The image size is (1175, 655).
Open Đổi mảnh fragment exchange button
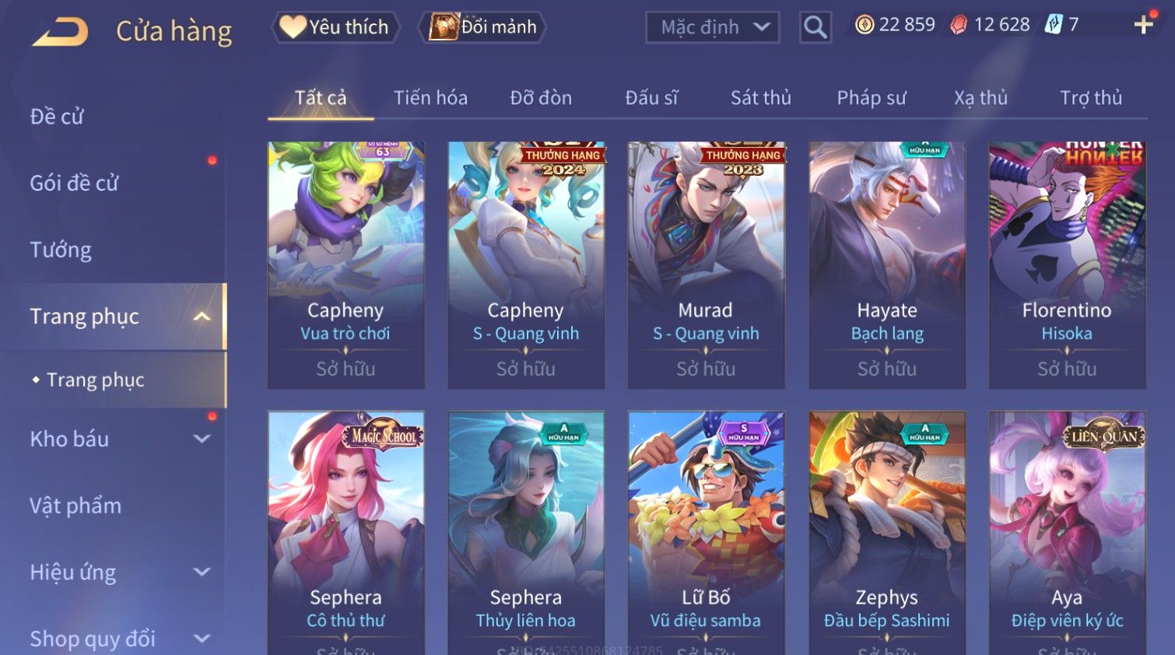(x=482, y=27)
